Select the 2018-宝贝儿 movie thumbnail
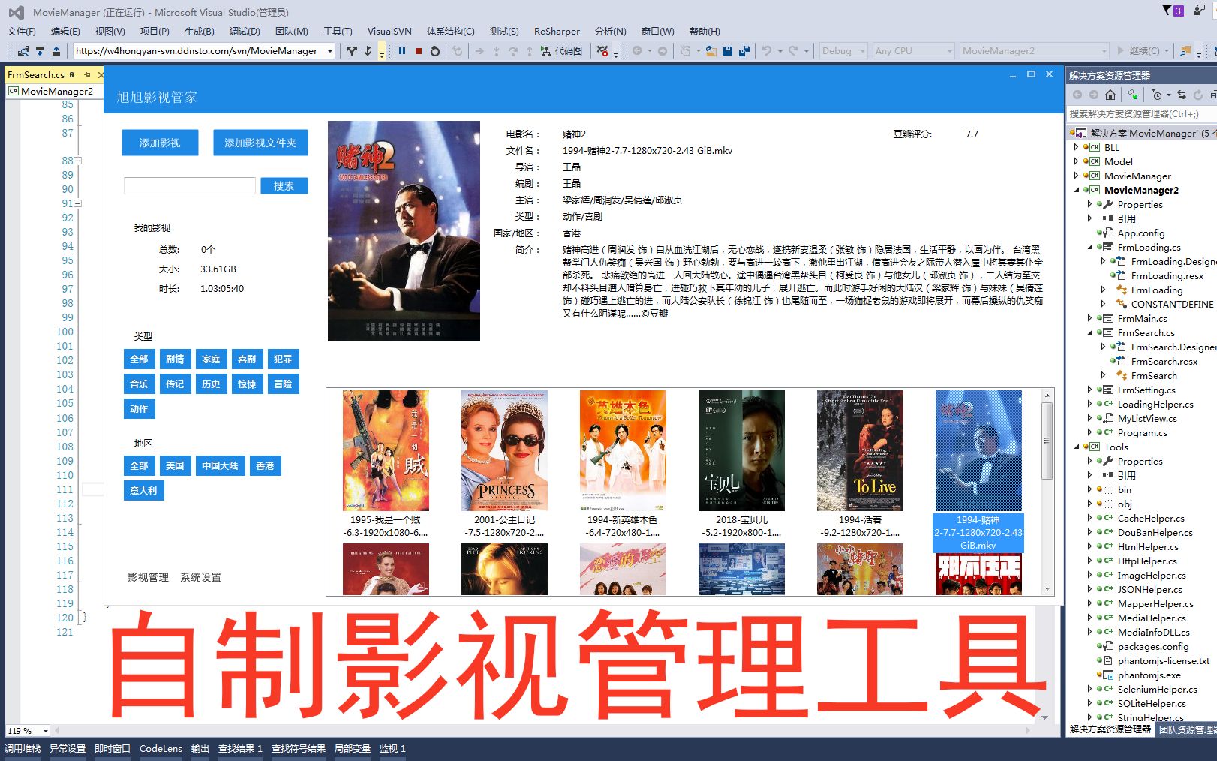Image resolution: width=1217 pixels, height=761 pixels. pos(741,464)
